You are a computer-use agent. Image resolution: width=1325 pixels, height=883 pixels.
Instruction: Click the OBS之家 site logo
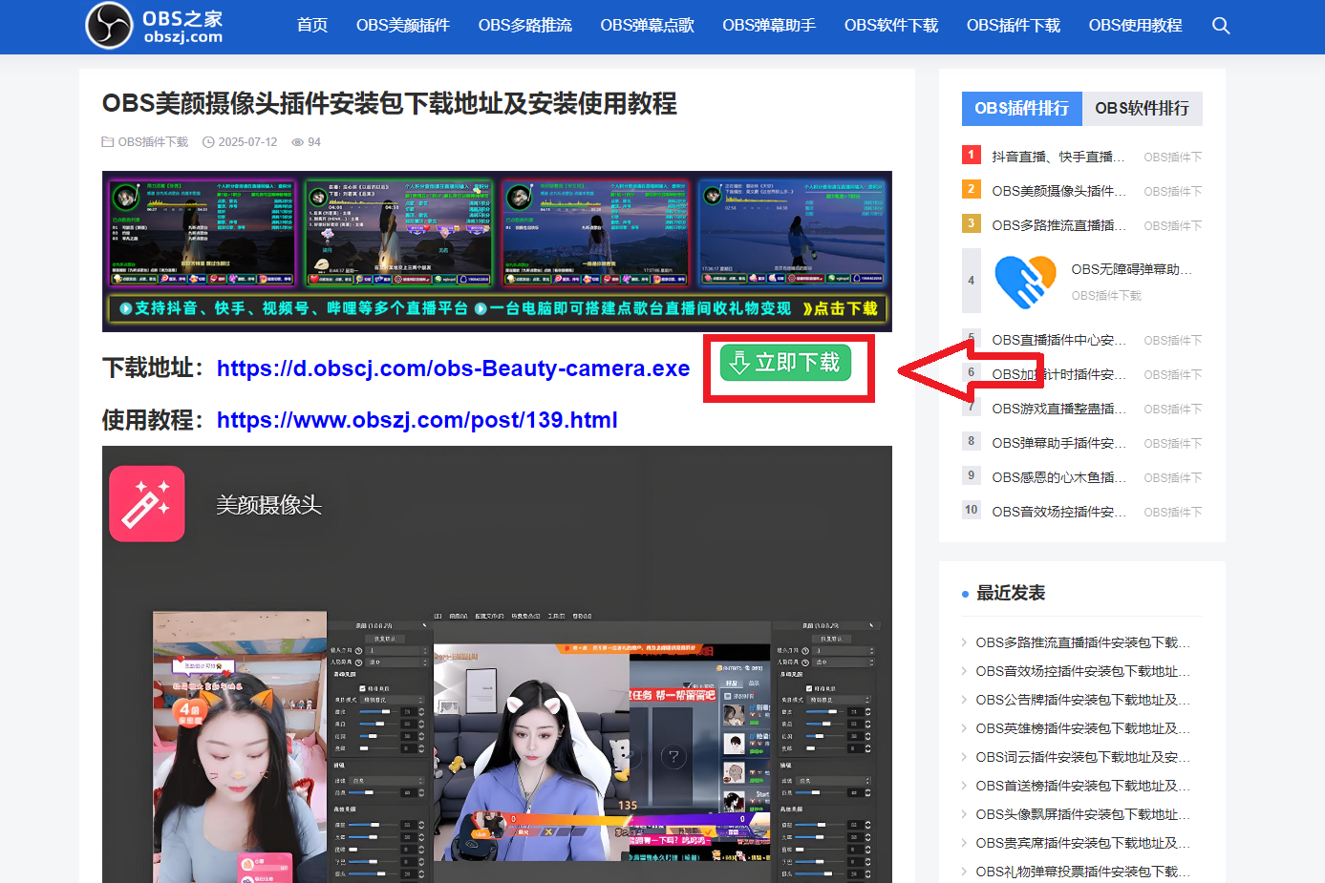coord(153,26)
